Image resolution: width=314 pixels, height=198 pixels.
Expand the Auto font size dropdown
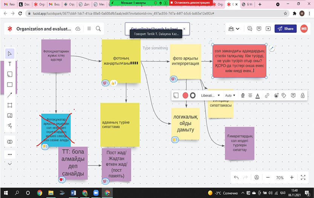[230, 95]
